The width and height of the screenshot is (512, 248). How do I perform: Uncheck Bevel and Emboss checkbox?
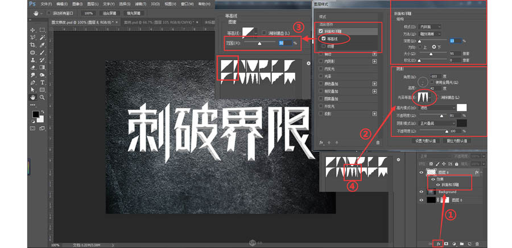321,31
